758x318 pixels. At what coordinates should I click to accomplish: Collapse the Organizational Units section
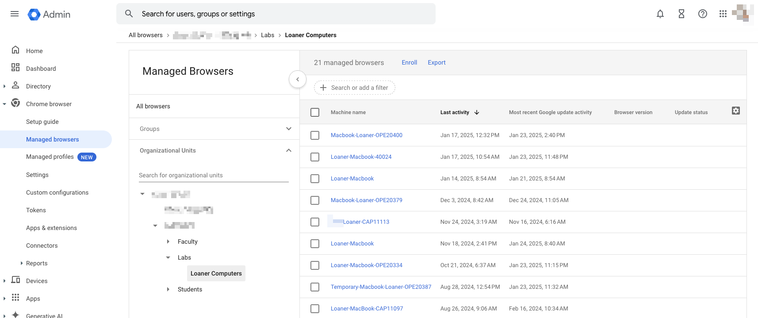[x=288, y=150]
